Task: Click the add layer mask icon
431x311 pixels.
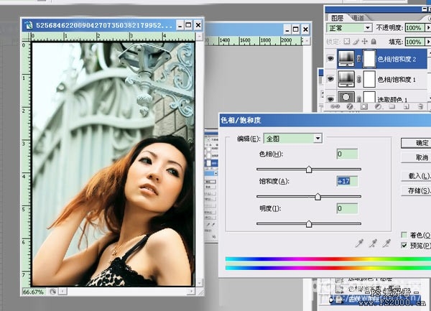Action: click(x=363, y=106)
